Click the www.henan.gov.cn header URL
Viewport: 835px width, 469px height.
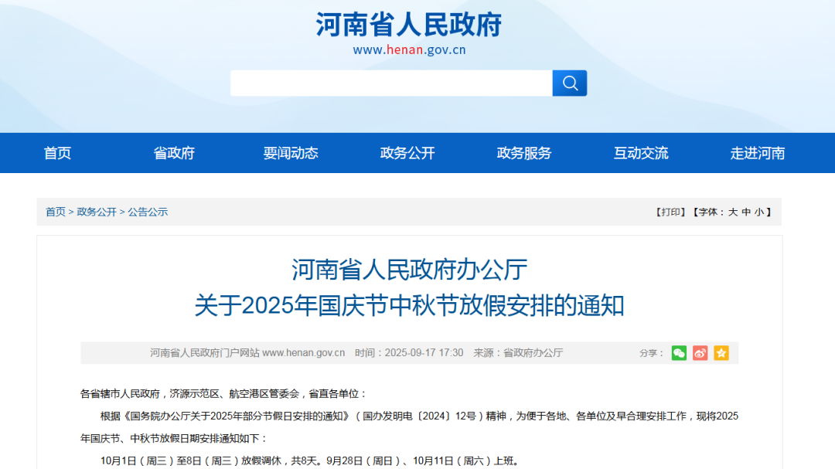(409, 50)
